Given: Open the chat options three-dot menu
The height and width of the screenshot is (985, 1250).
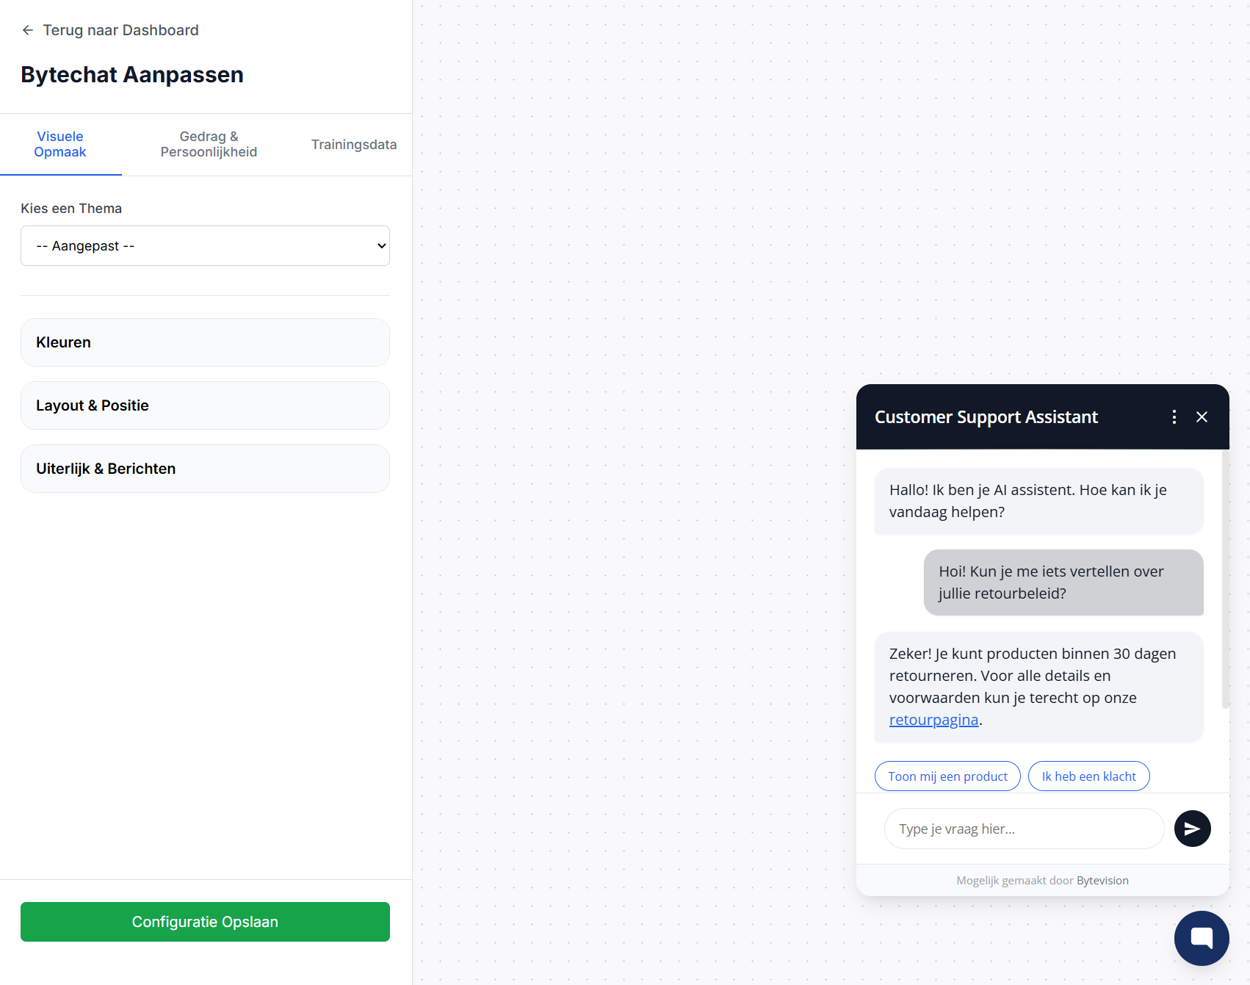Looking at the screenshot, I should [1174, 417].
